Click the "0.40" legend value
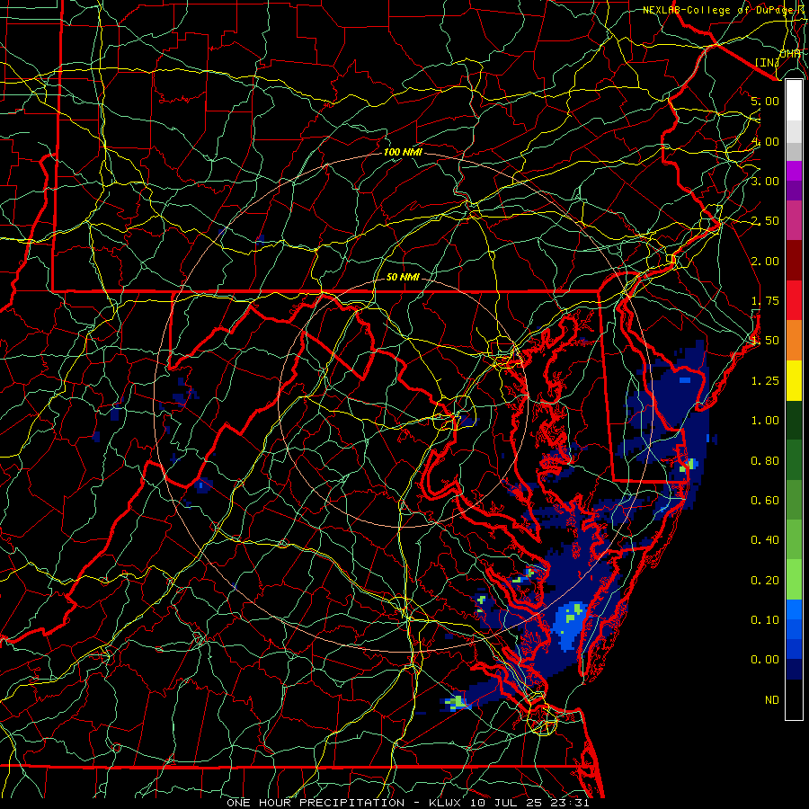Image resolution: width=809 pixels, height=809 pixels. point(765,540)
